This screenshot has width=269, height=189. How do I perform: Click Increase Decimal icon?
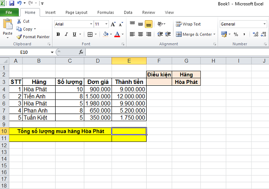click(x=256, y=35)
